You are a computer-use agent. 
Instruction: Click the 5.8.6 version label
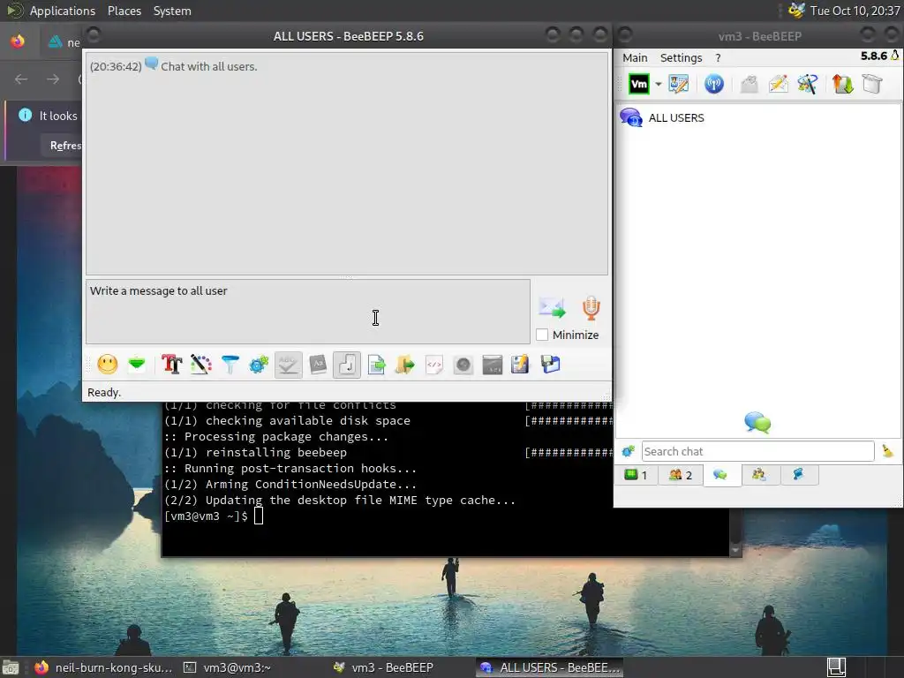click(873, 56)
